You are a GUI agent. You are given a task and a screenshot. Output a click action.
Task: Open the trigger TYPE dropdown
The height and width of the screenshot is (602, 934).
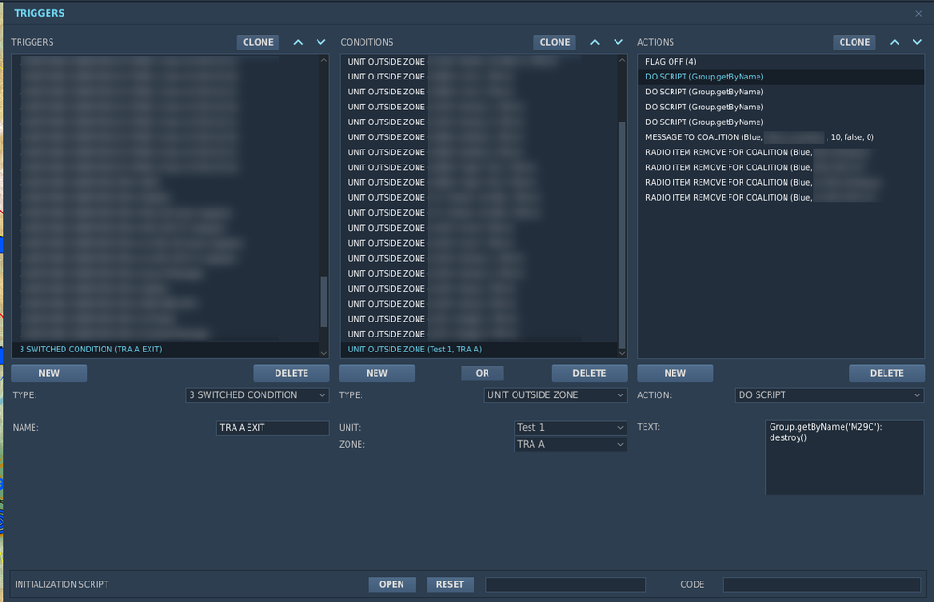[257, 394]
